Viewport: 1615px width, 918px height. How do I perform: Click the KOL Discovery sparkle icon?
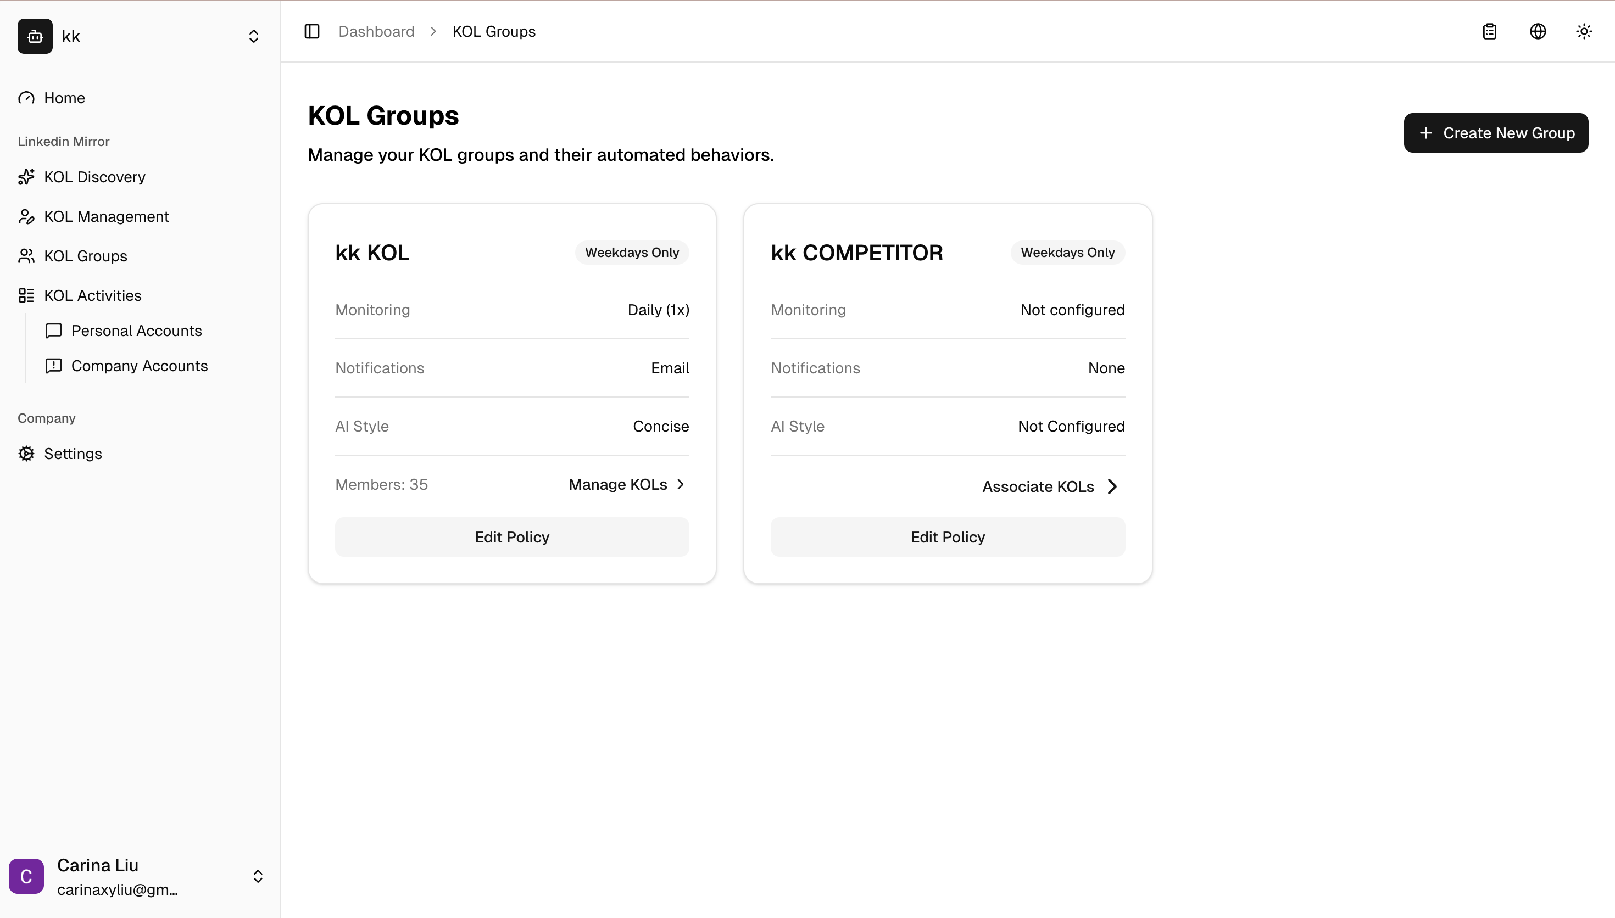tap(26, 177)
